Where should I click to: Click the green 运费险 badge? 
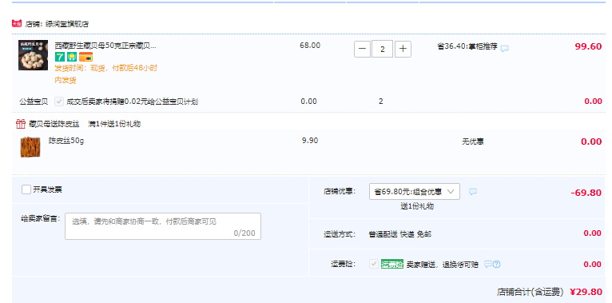(x=392, y=265)
